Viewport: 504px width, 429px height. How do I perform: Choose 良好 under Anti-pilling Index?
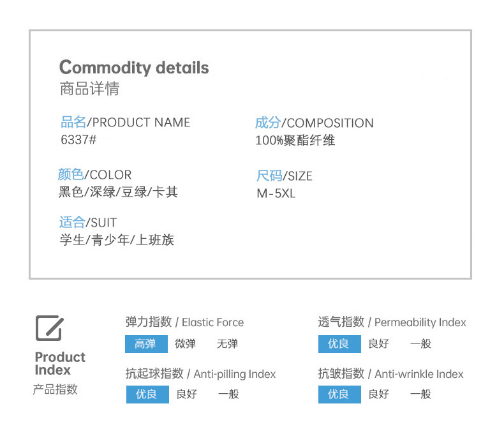[x=187, y=395]
